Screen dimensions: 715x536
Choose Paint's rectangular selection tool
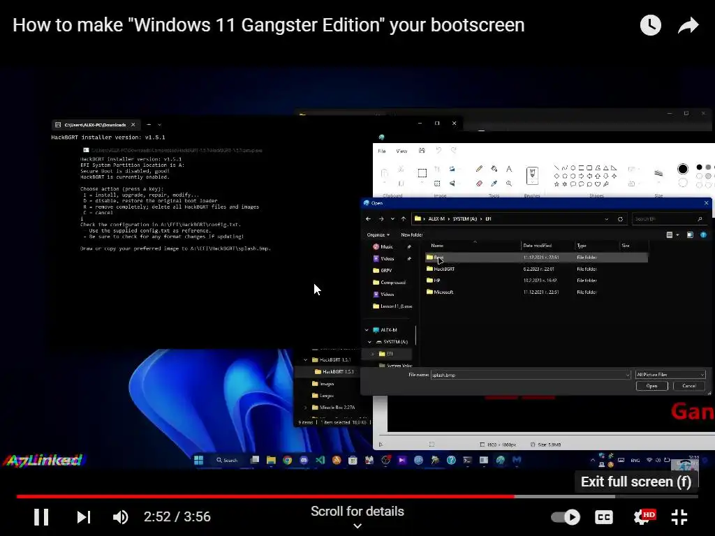point(422,173)
